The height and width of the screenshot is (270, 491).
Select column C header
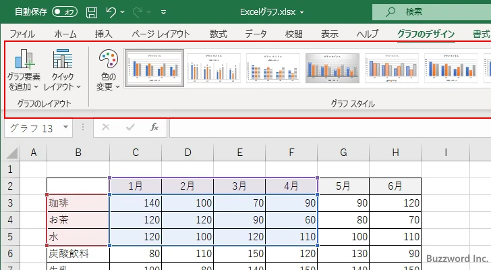click(x=136, y=153)
